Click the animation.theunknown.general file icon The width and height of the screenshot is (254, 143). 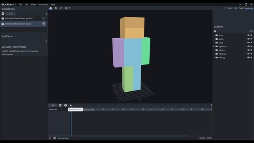click(3, 18)
